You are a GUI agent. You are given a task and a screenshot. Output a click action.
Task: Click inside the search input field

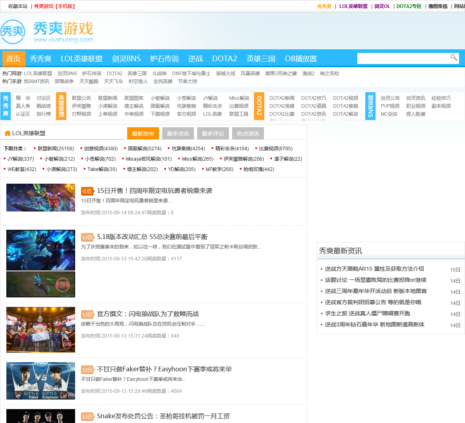coord(402,58)
